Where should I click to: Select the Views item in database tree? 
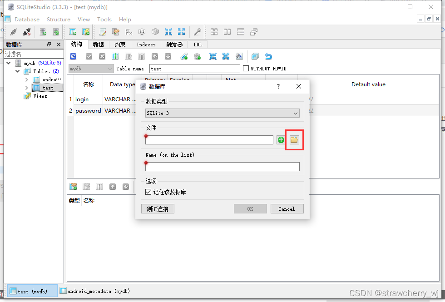click(x=40, y=96)
